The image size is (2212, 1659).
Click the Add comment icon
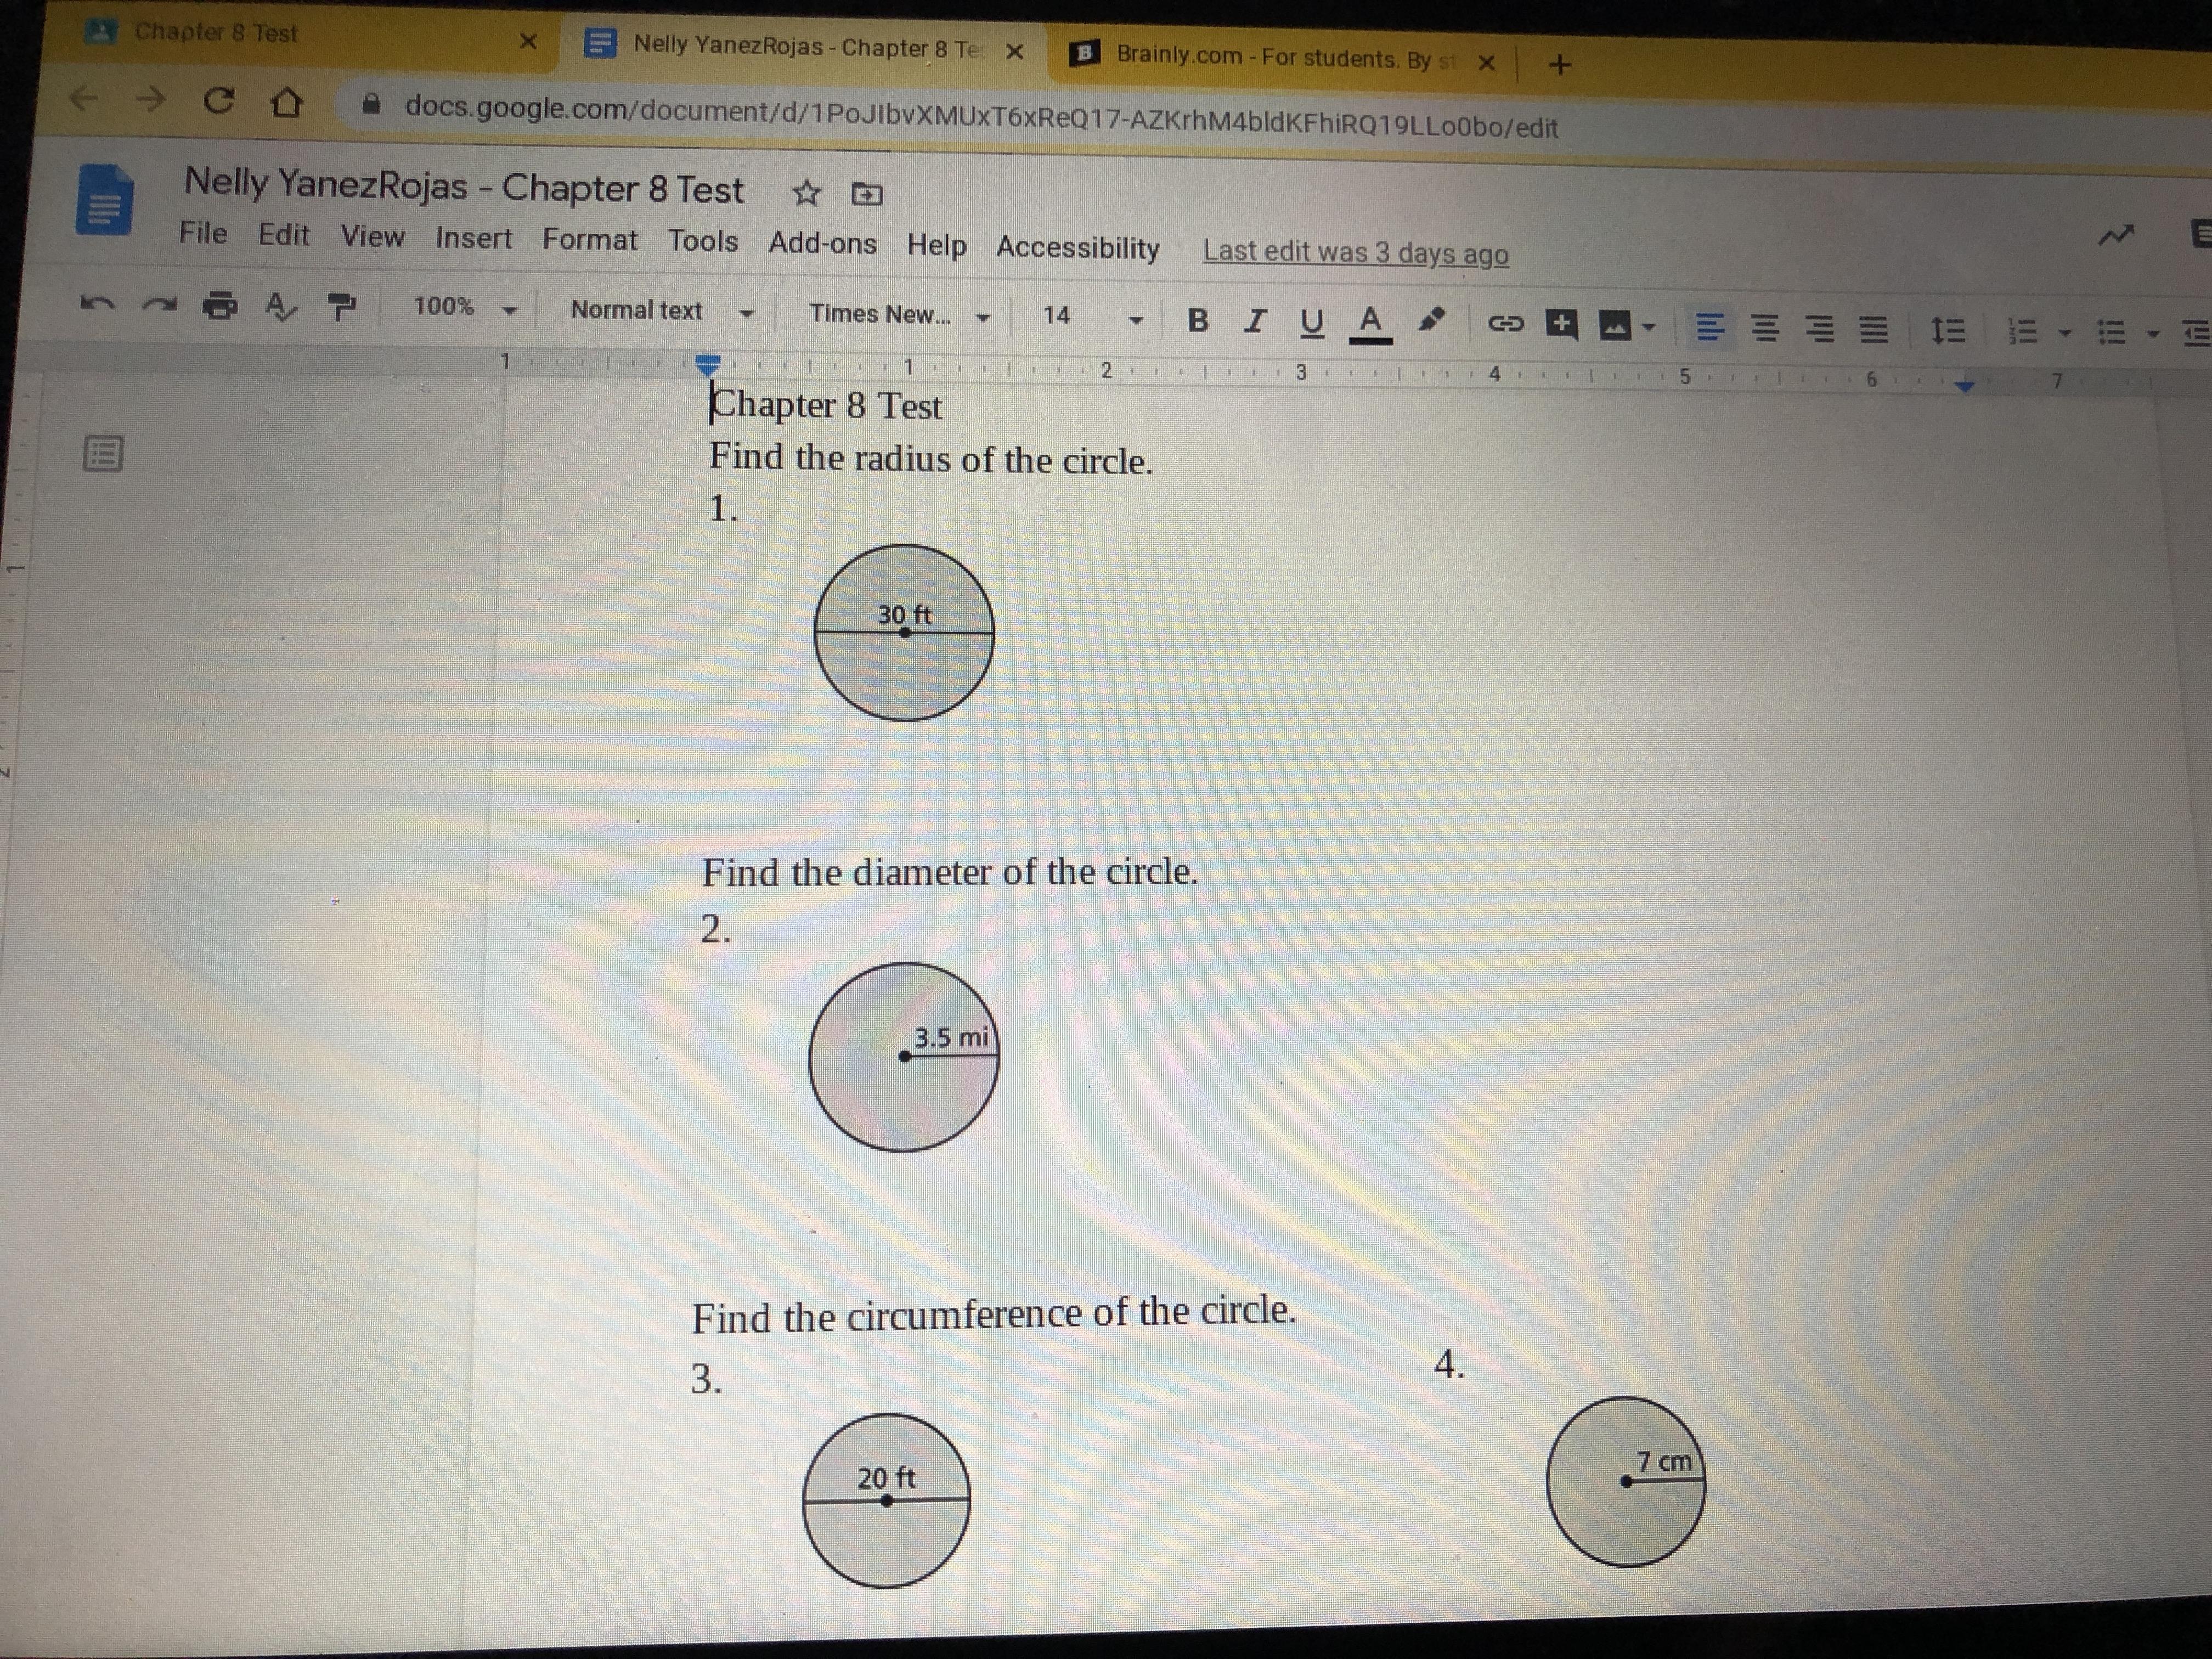point(1561,324)
